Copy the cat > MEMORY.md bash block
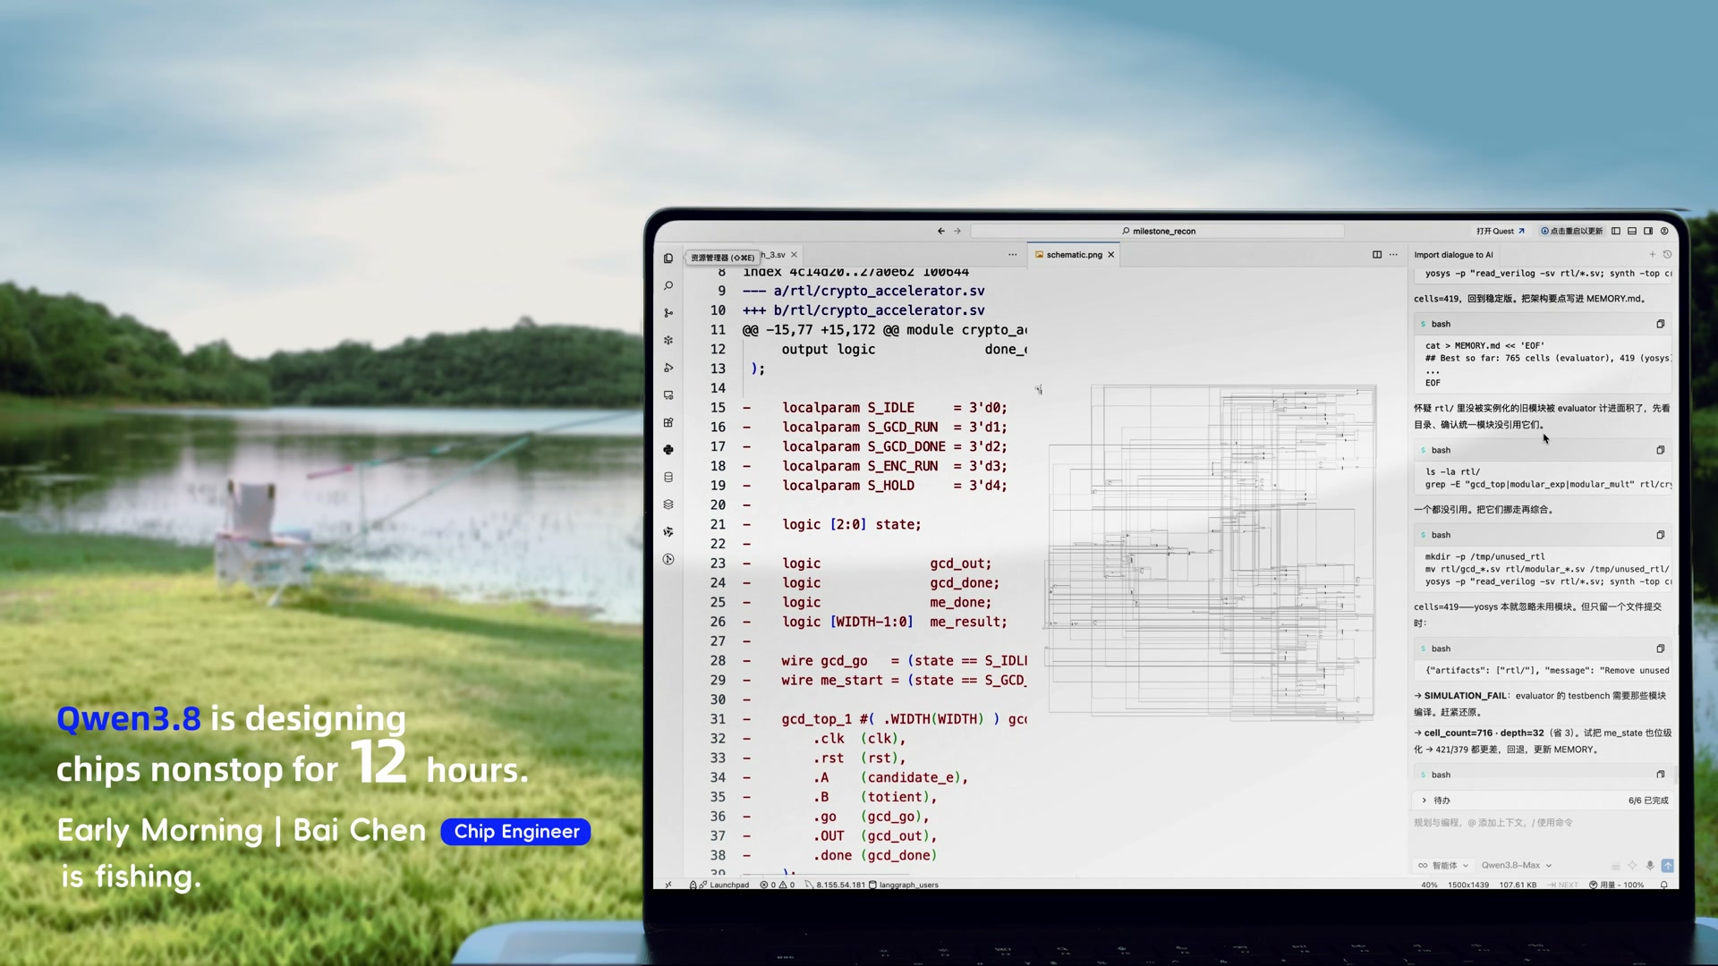1718x966 pixels. 1661,324
